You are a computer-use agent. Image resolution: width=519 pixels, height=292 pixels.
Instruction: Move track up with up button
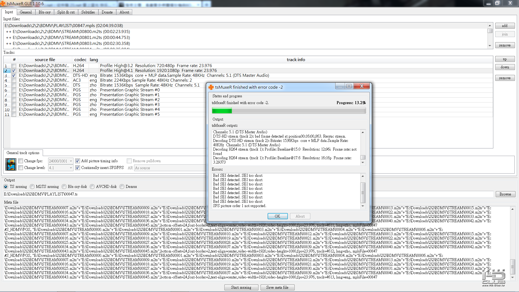point(505,59)
